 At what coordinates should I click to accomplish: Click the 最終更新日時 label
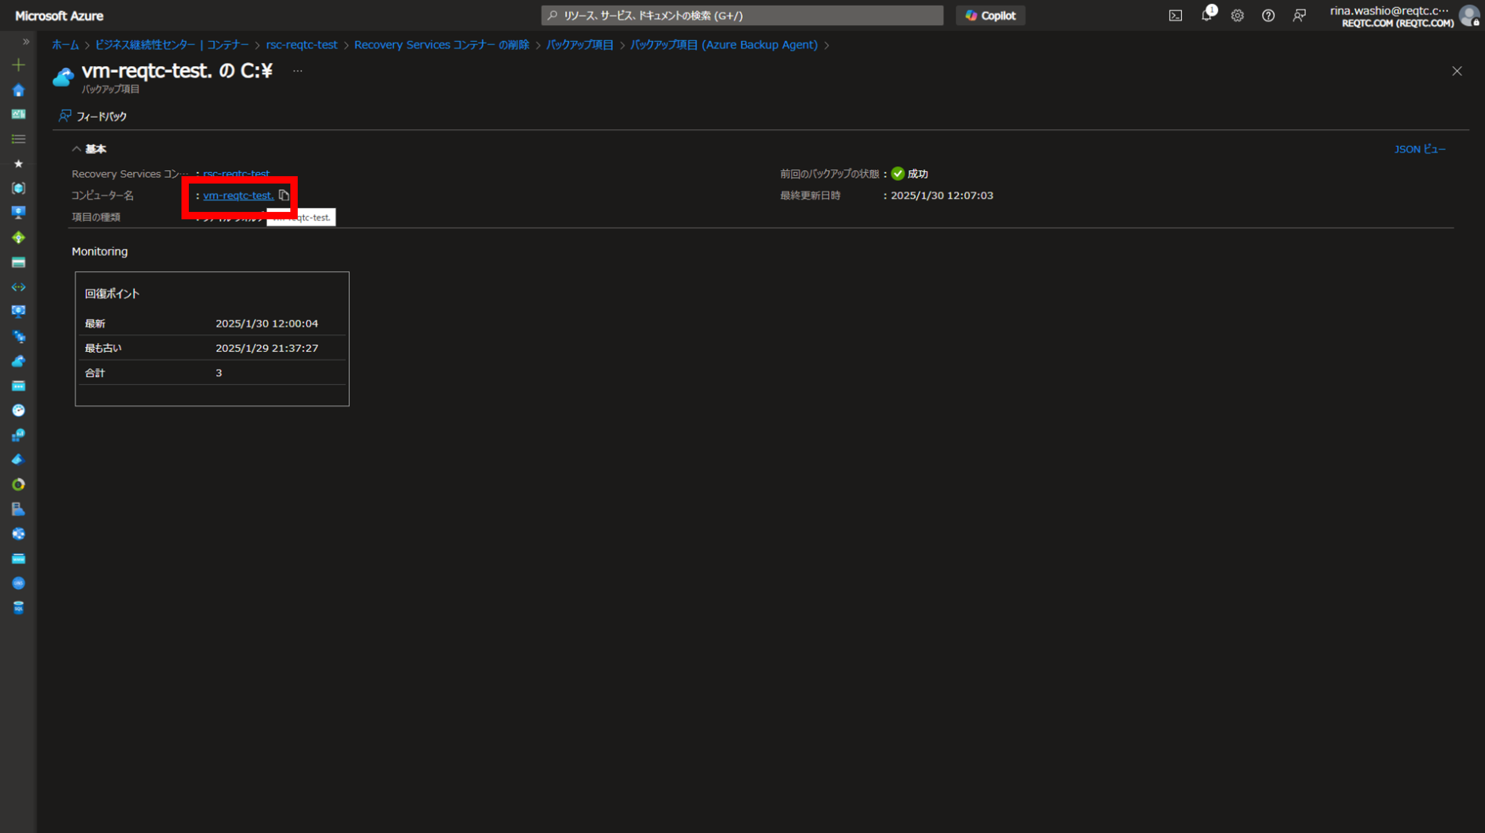point(810,196)
